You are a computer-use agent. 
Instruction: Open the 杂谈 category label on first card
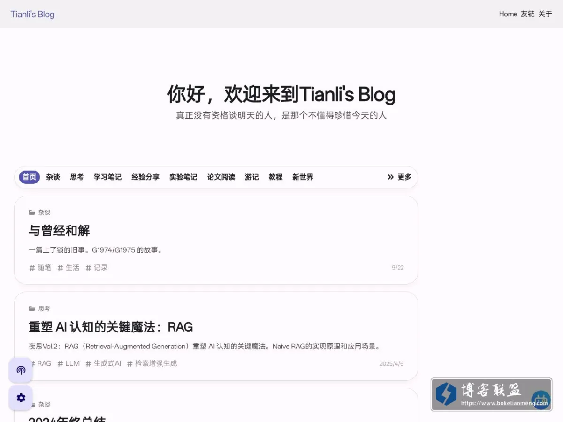[x=44, y=212]
